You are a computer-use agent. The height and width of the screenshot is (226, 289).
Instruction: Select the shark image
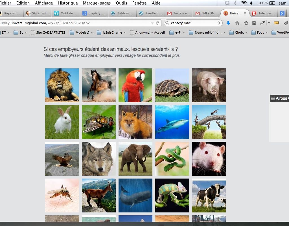(x=172, y=122)
